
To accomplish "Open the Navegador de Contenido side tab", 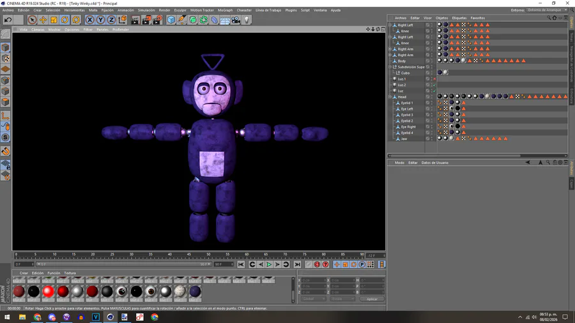I will click(x=571, y=64).
